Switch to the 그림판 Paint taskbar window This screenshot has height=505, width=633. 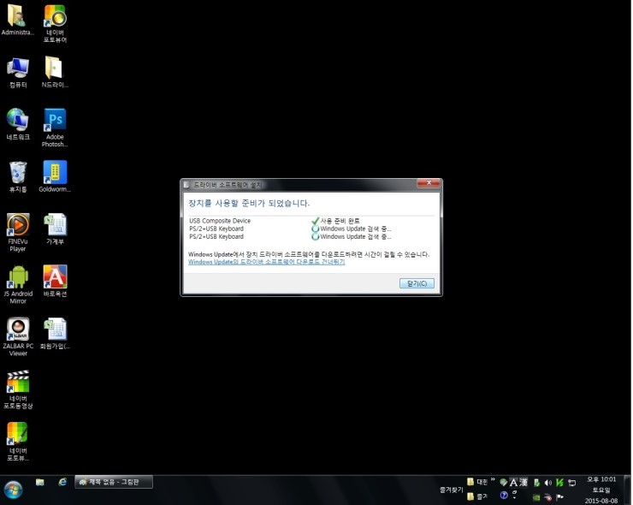[x=115, y=482]
